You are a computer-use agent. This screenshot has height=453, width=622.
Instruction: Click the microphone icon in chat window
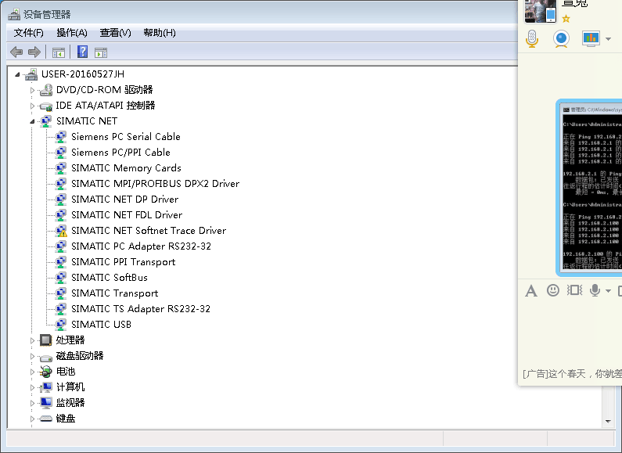tap(532, 39)
